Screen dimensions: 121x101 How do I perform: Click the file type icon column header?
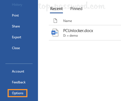pyautogui.click(x=55, y=21)
